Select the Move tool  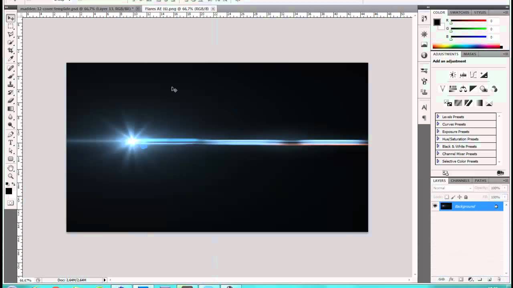point(11,18)
